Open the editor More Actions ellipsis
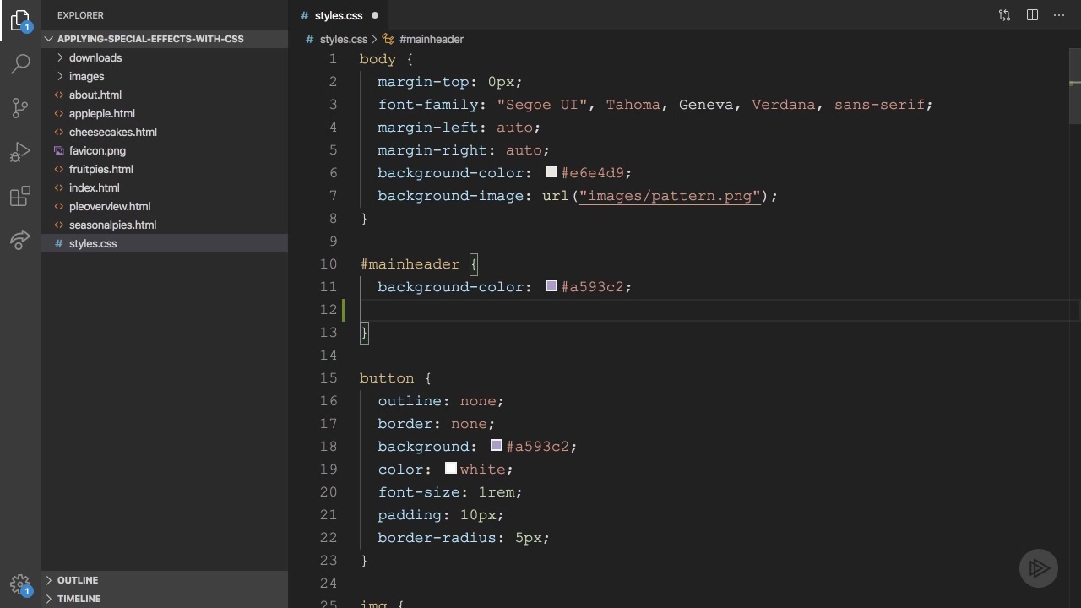1081x608 pixels. [1059, 15]
